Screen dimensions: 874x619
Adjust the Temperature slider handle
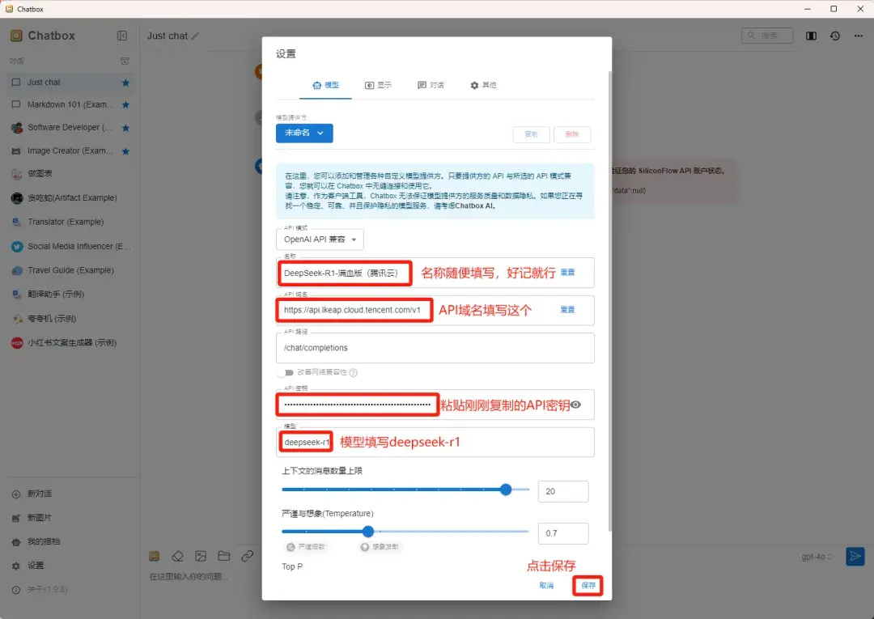coord(368,532)
